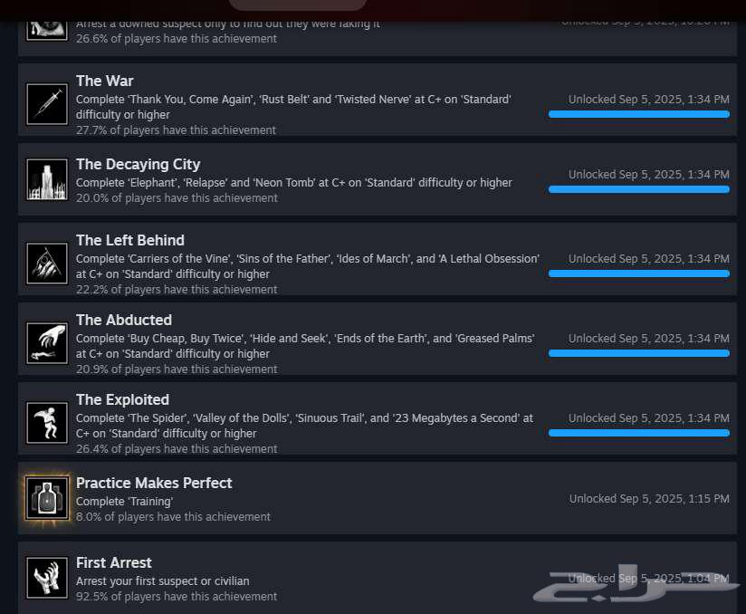The width and height of the screenshot is (746, 614).
Task: Click The War syringe achievement icon
Action: point(47,104)
